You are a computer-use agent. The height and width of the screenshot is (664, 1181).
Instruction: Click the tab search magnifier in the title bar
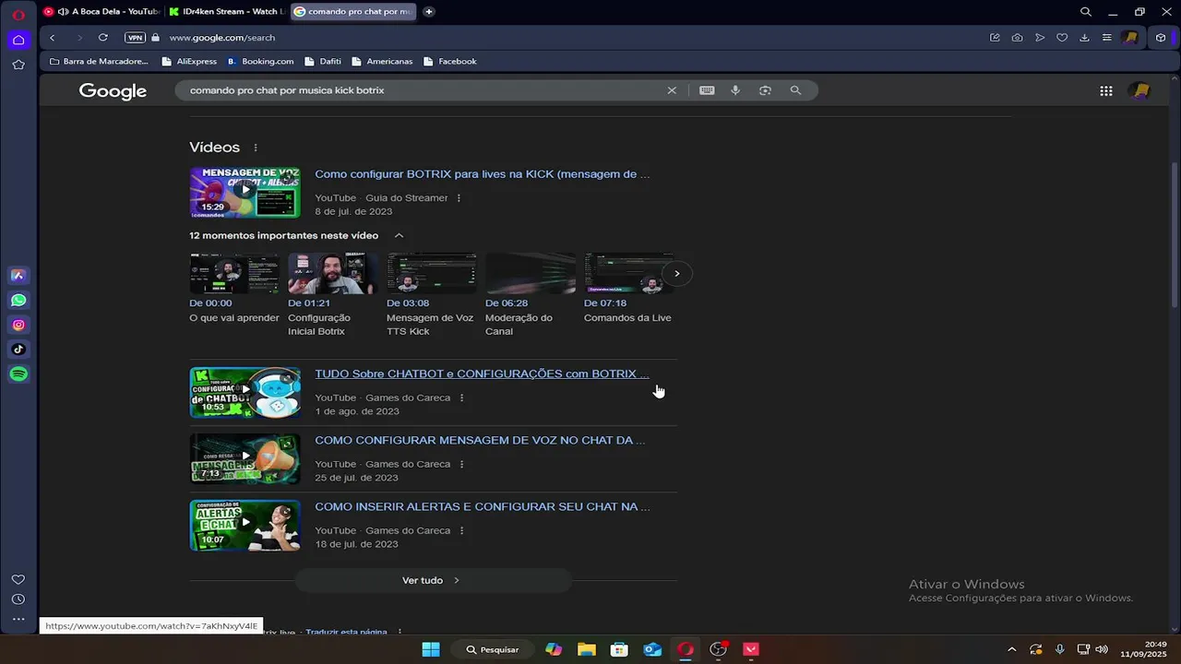pyautogui.click(x=1086, y=12)
